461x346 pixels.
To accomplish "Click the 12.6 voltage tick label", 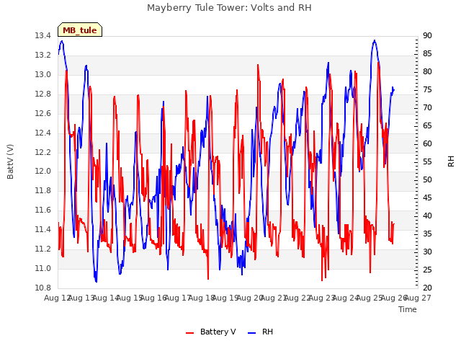I will click(x=42, y=114).
